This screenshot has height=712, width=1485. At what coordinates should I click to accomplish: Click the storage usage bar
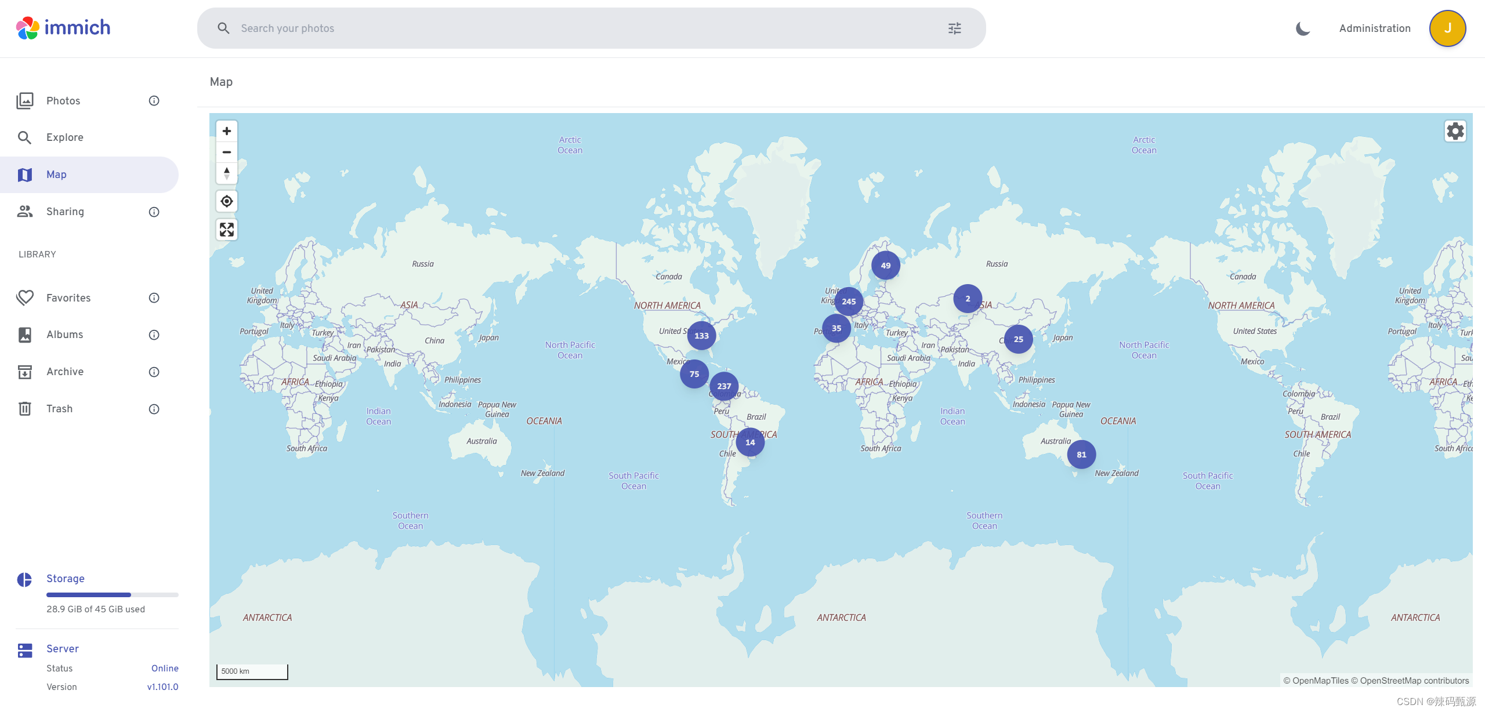[112, 595]
